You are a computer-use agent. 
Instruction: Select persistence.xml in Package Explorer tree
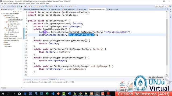click(x=13, y=32)
